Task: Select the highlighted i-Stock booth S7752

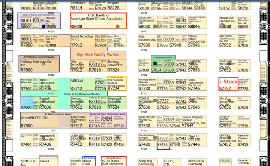Action: (x=228, y=83)
